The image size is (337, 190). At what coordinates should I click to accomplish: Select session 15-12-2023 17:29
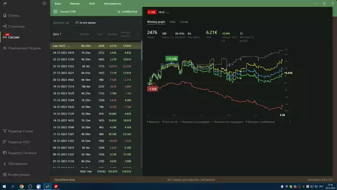point(96,114)
